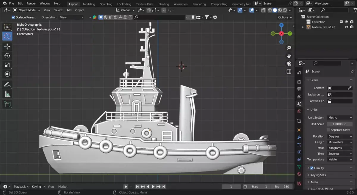This screenshot has width=357, height=195.
Task: Play the animation forward
Action: click(153, 187)
